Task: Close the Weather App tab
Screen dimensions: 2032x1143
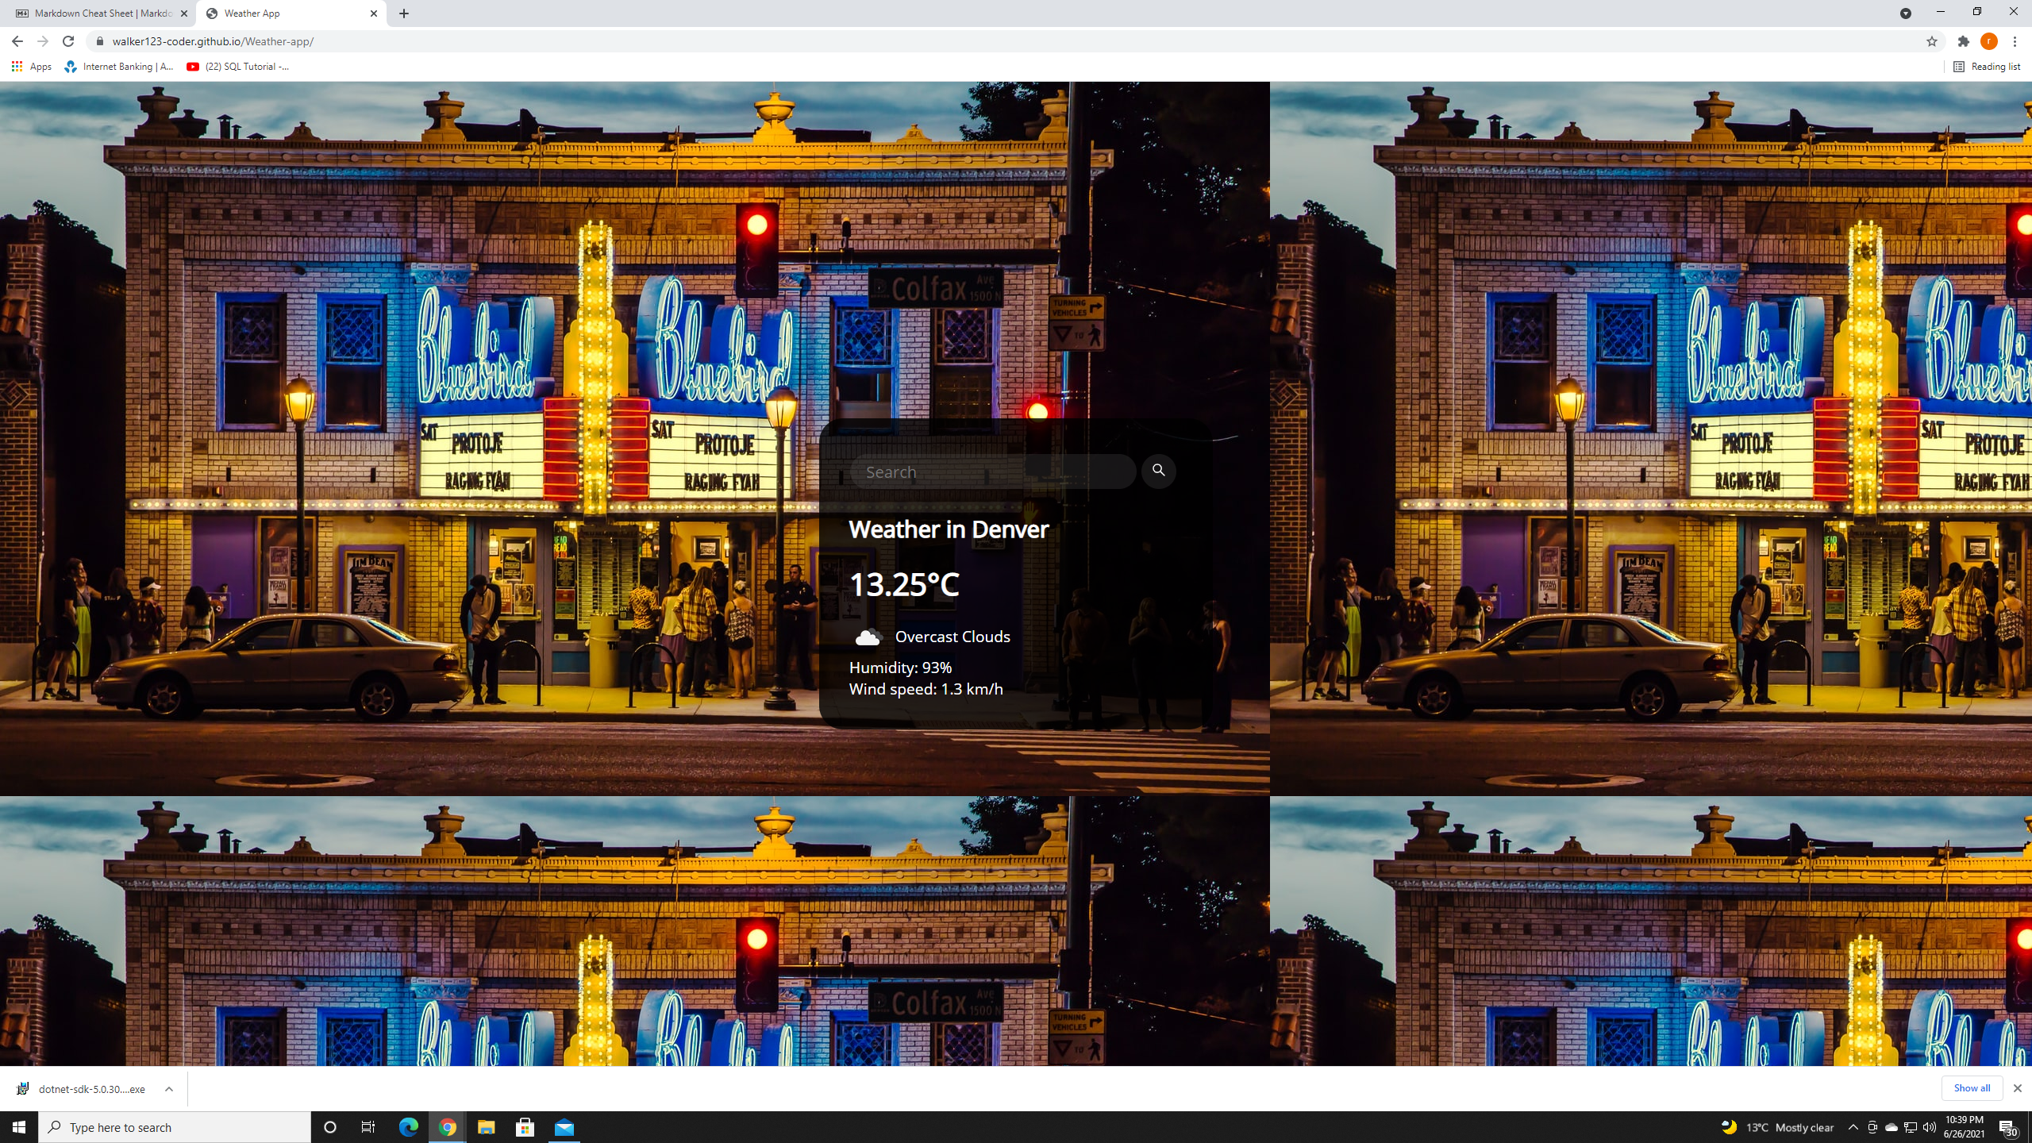Action: click(373, 13)
